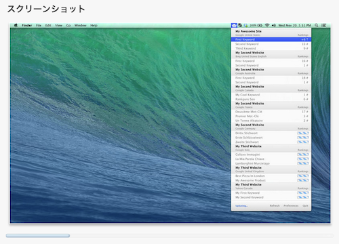The height and width of the screenshot is (244, 339).
Task: Select First Keyword ranked 16
Action: coord(271,61)
